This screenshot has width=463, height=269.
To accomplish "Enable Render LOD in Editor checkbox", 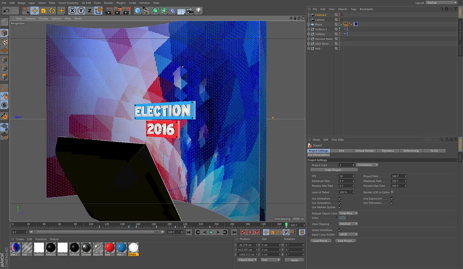I will [392, 192].
